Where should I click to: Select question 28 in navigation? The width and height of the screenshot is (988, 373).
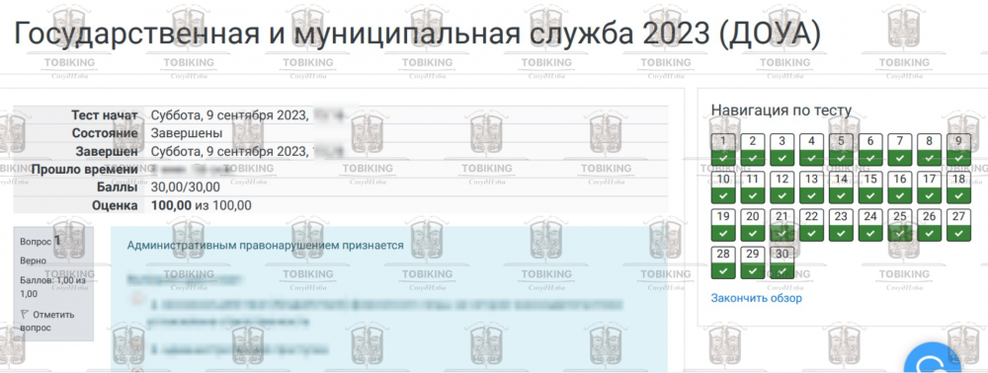click(x=723, y=262)
